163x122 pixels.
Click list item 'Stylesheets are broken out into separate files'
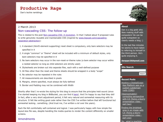60,67
